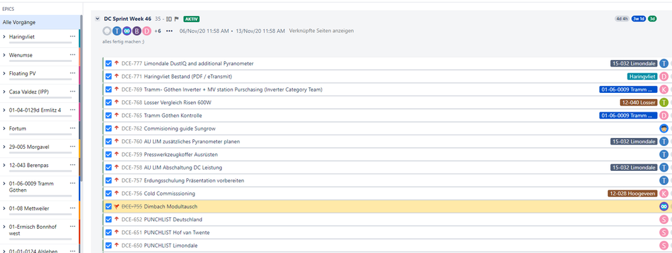
Task: Expand the Floating PV epic
Action: [4, 73]
